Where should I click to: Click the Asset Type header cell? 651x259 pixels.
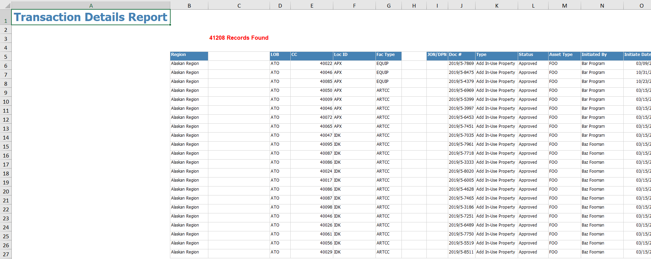click(x=564, y=56)
